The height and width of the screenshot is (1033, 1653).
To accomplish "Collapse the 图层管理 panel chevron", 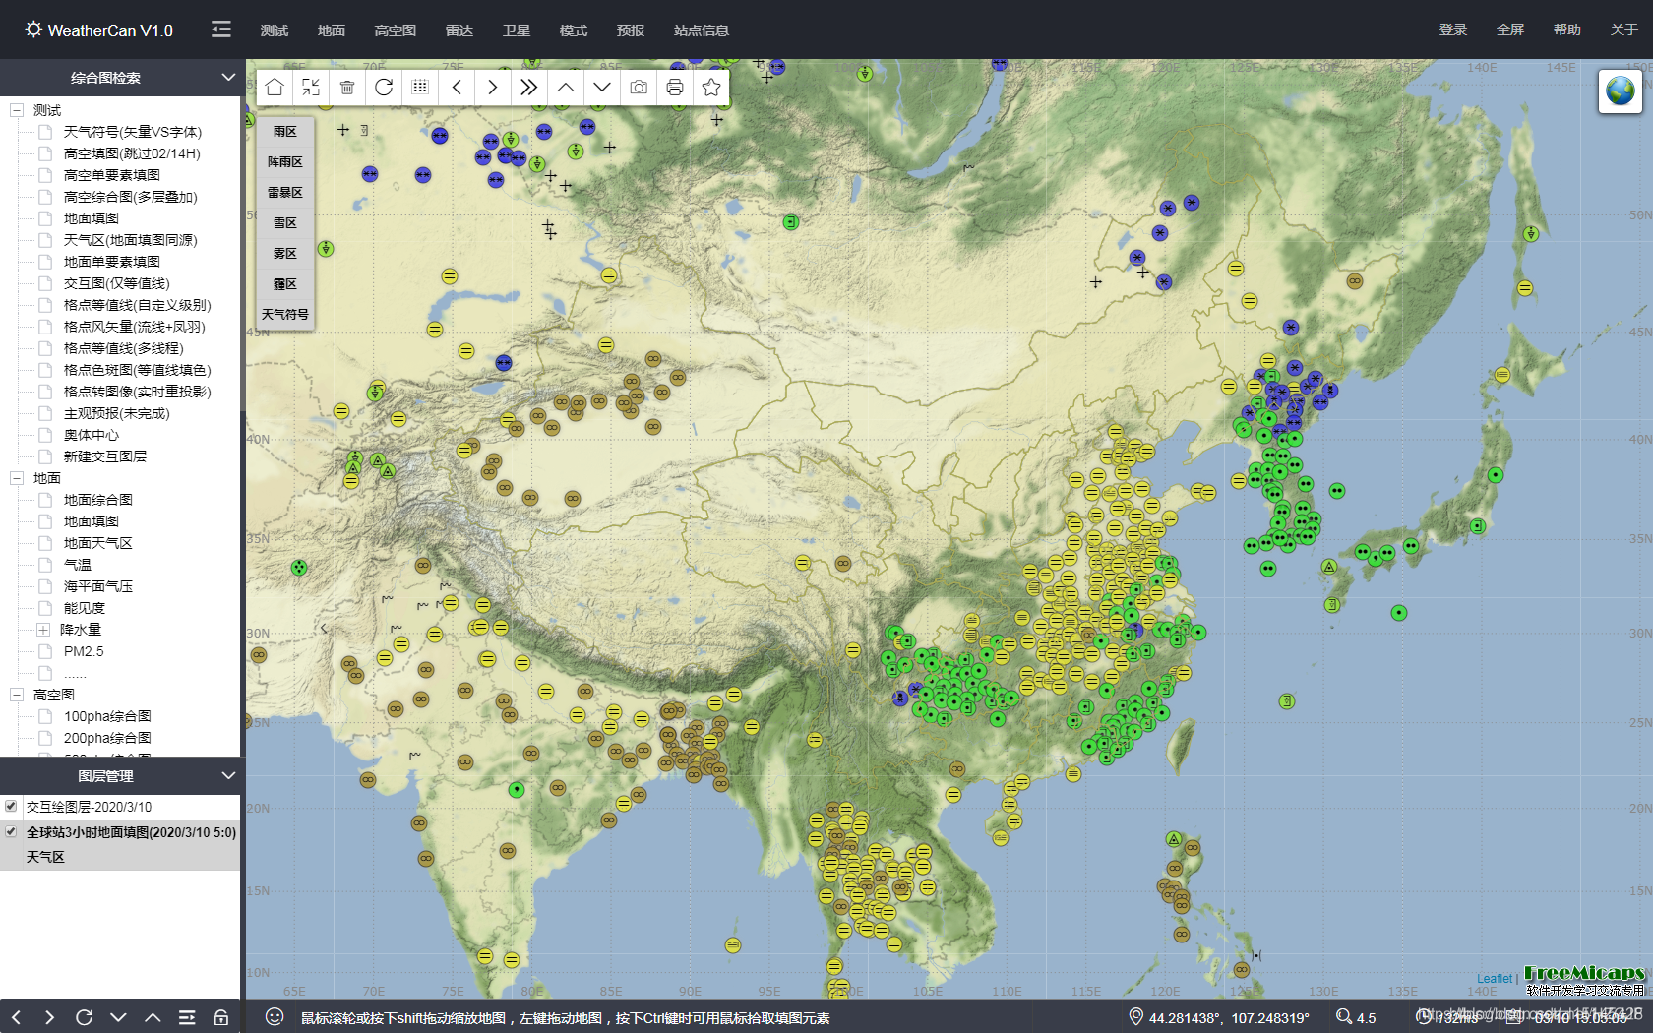I will point(228,775).
